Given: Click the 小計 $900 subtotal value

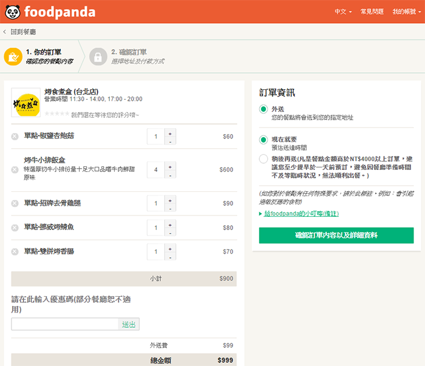Looking at the screenshot, I should [x=226, y=279].
